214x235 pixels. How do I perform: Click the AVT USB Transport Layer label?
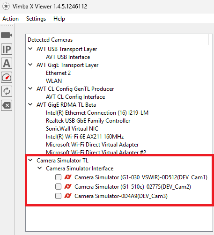click(x=66, y=49)
